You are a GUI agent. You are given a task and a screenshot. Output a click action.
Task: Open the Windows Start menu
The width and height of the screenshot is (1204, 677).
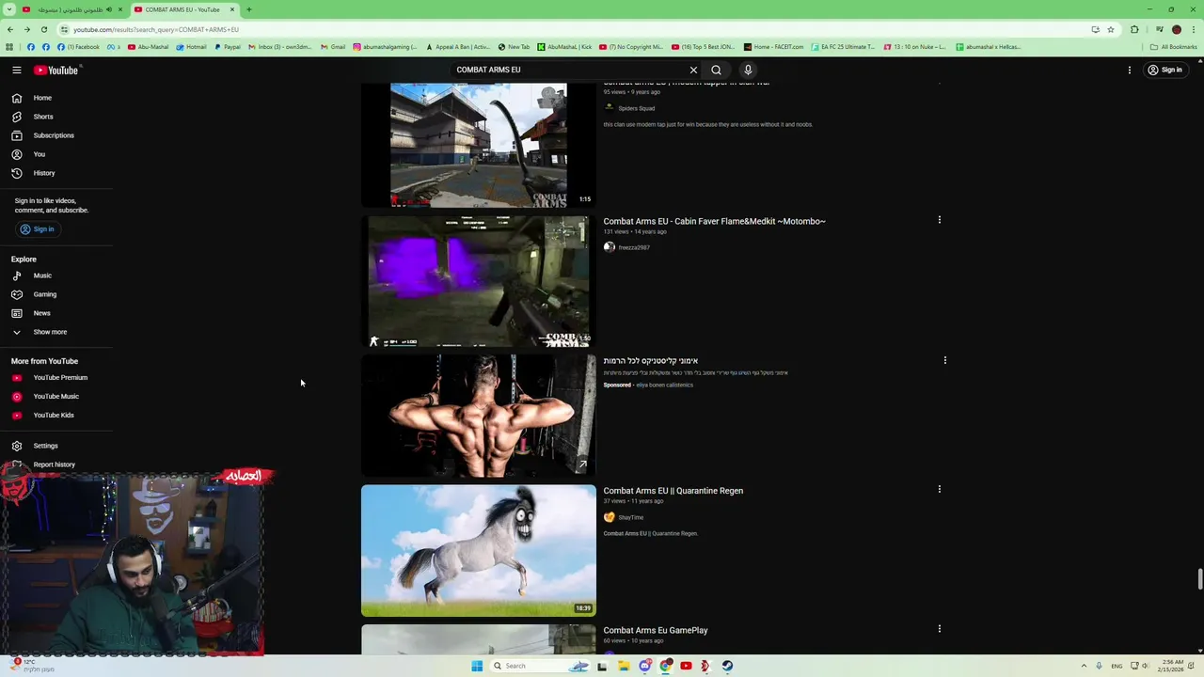477,666
